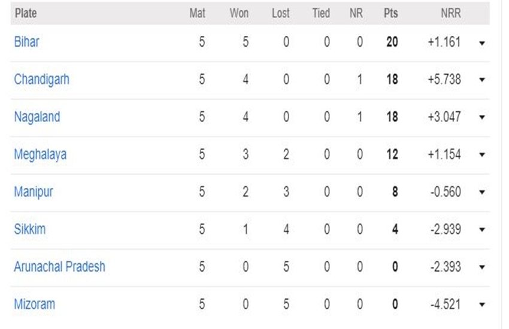The width and height of the screenshot is (509, 329).
Task: Open the Mizoram team link
Action: (x=34, y=304)
